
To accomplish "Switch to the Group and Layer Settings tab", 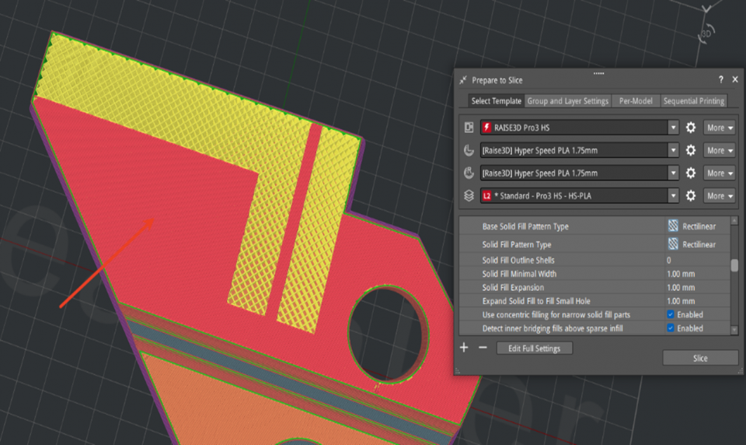I will pyautogui.click(x=567, y=101).
